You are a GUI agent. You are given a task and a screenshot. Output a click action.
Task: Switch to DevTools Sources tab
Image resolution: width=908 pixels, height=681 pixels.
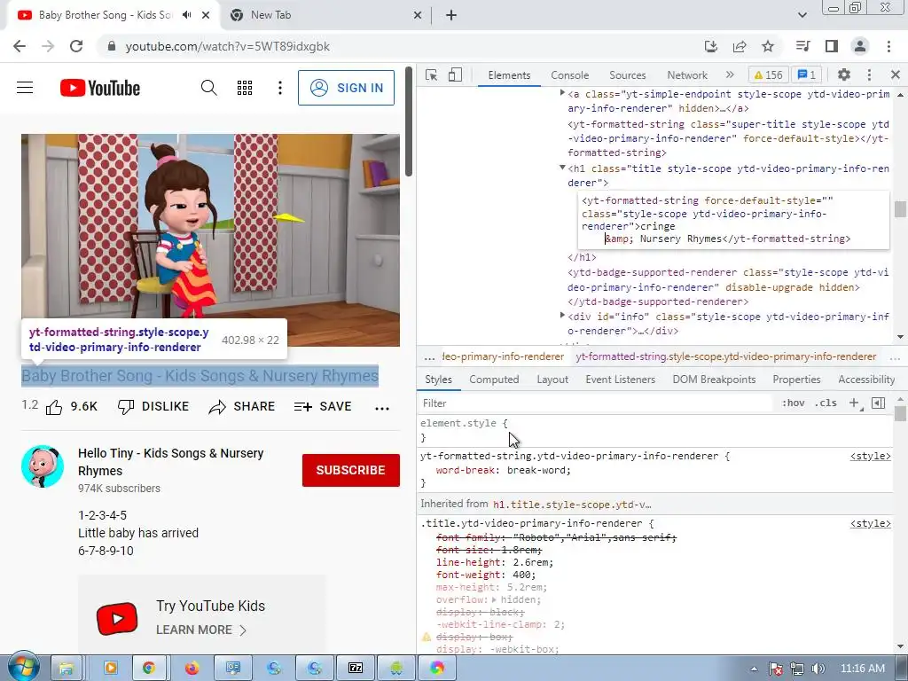[627, 75]
